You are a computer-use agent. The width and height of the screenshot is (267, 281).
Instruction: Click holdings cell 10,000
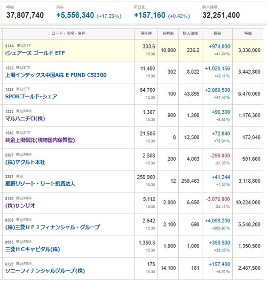point(168,50)
